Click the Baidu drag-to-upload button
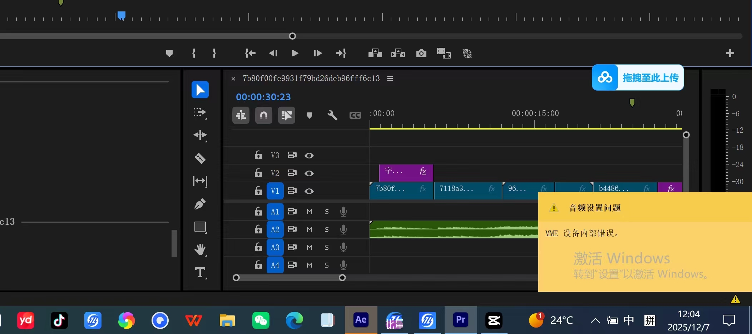This screenshot has height=334, width=752. point(638,77)
